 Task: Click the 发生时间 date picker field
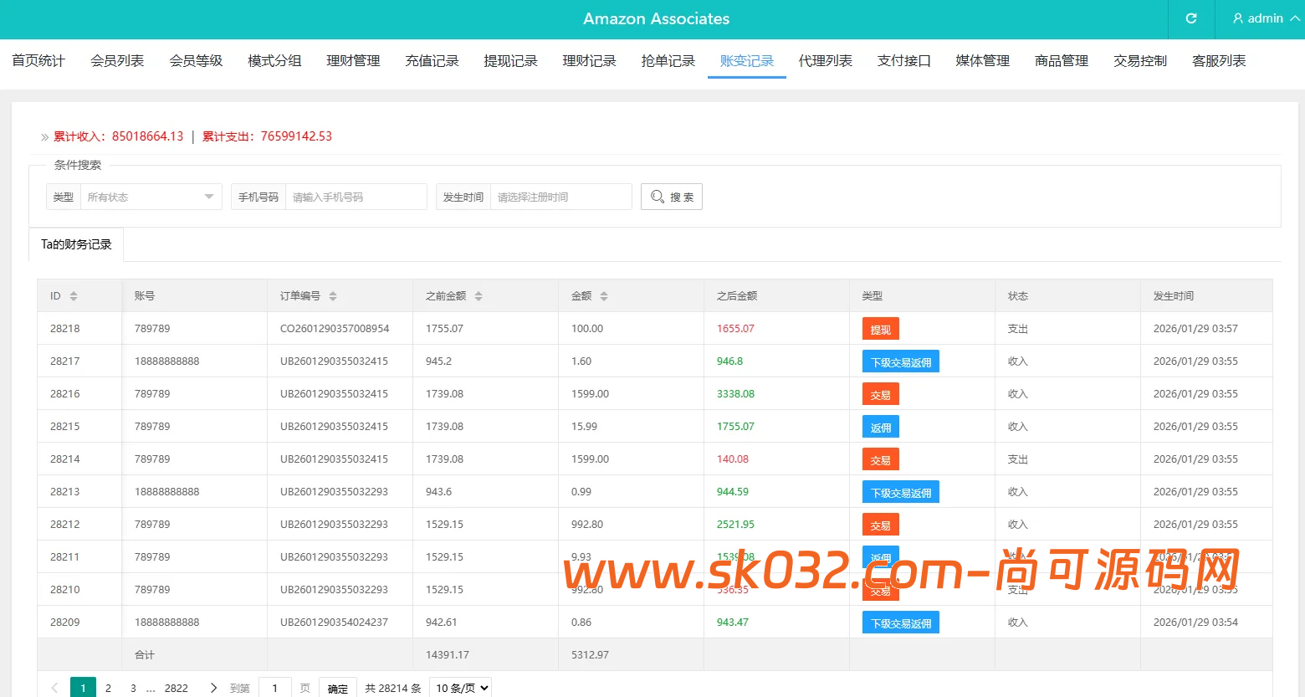[560, 196]
